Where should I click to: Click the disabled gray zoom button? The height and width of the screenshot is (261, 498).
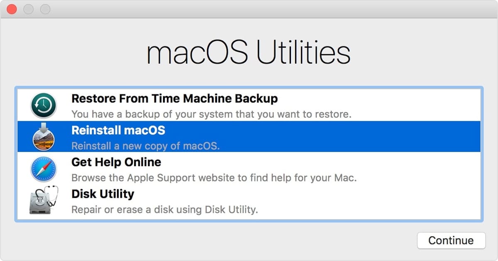pos(45,9)
